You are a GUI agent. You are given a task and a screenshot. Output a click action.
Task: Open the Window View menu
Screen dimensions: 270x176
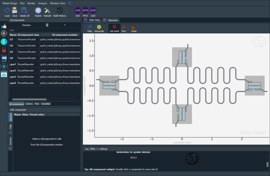(x=58, y=3)
